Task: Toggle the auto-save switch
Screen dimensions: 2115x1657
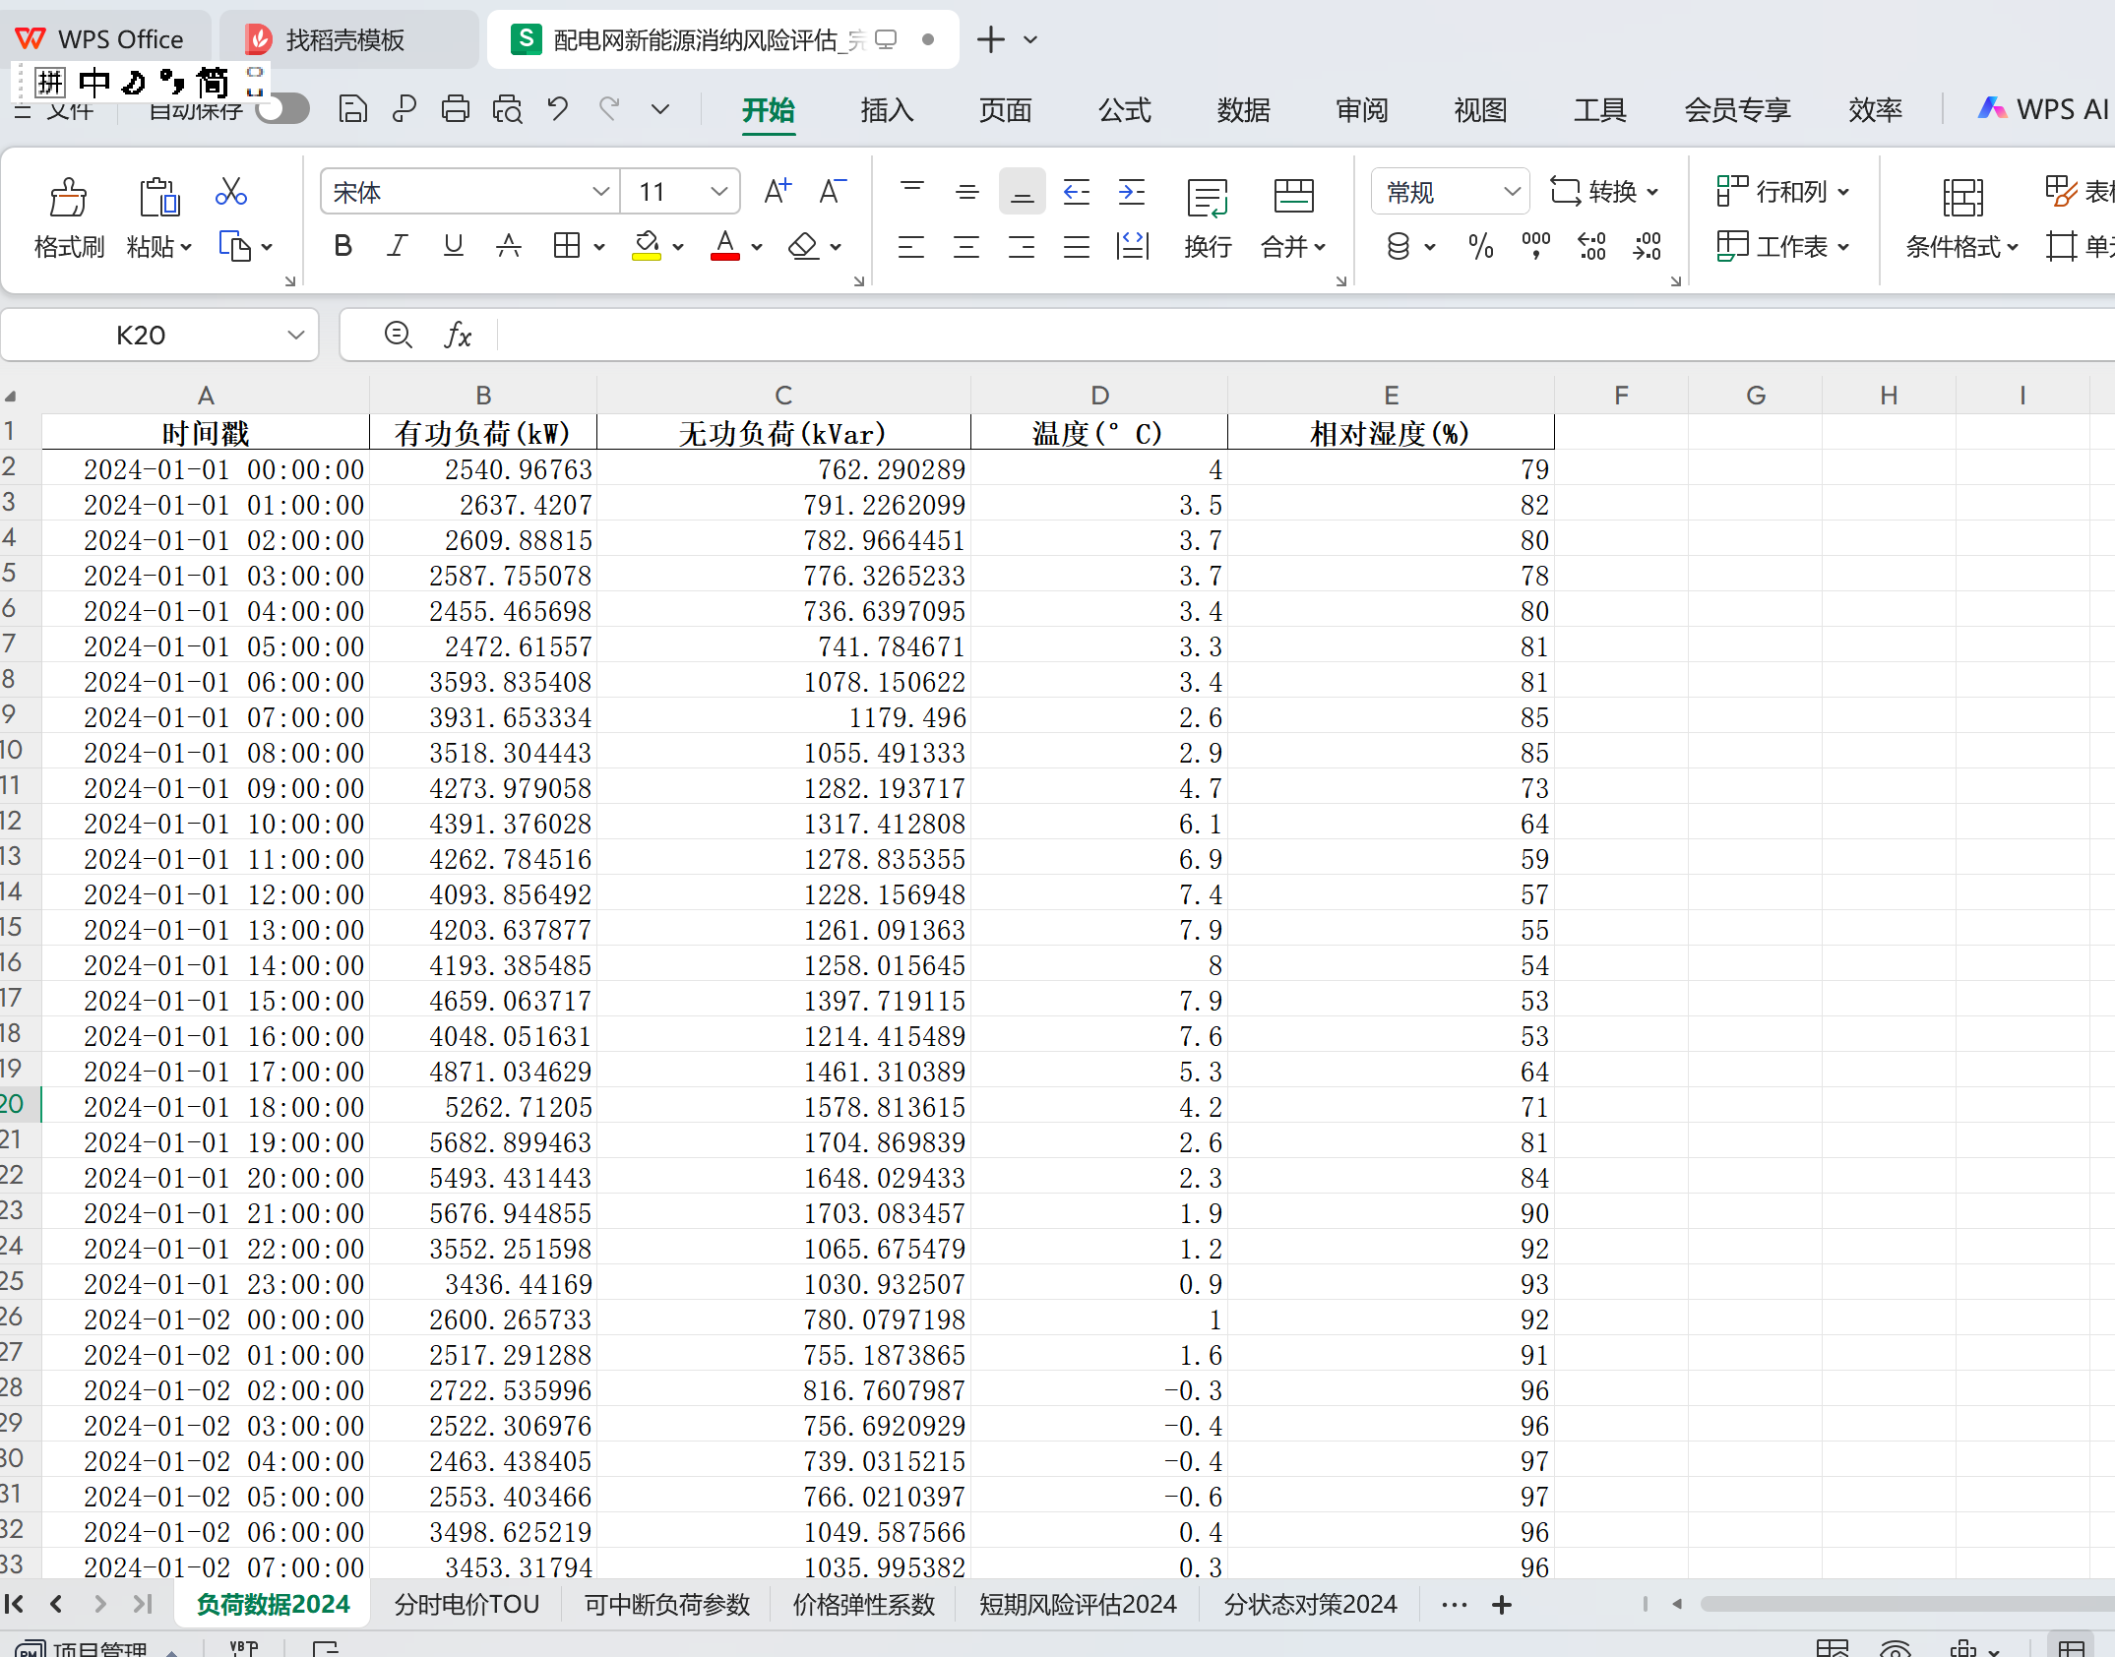Action: pyautogui.click(x=282, y=109)
